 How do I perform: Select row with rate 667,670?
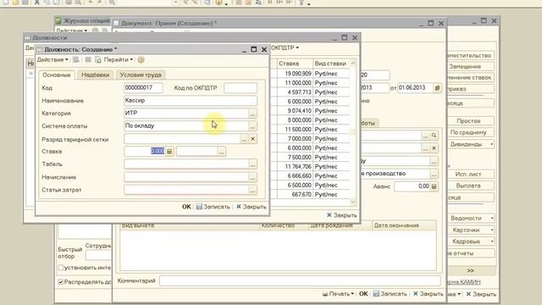(x=313, y=195)
